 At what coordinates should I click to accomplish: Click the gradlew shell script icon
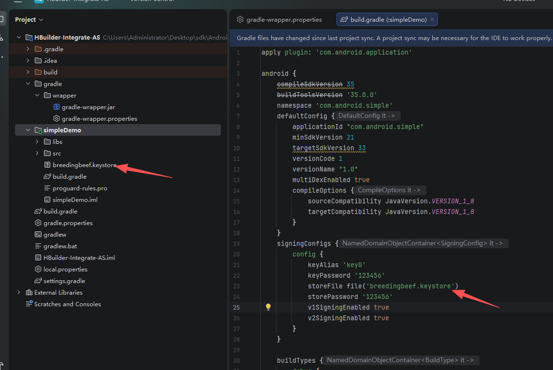(x=38, y=234)
